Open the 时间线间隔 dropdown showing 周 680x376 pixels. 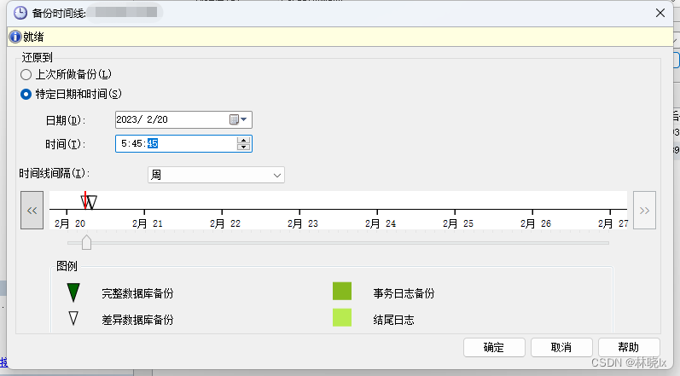point(216,175)
